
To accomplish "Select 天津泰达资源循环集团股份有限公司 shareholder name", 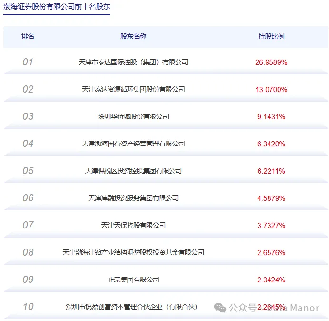I will (133, 89).
